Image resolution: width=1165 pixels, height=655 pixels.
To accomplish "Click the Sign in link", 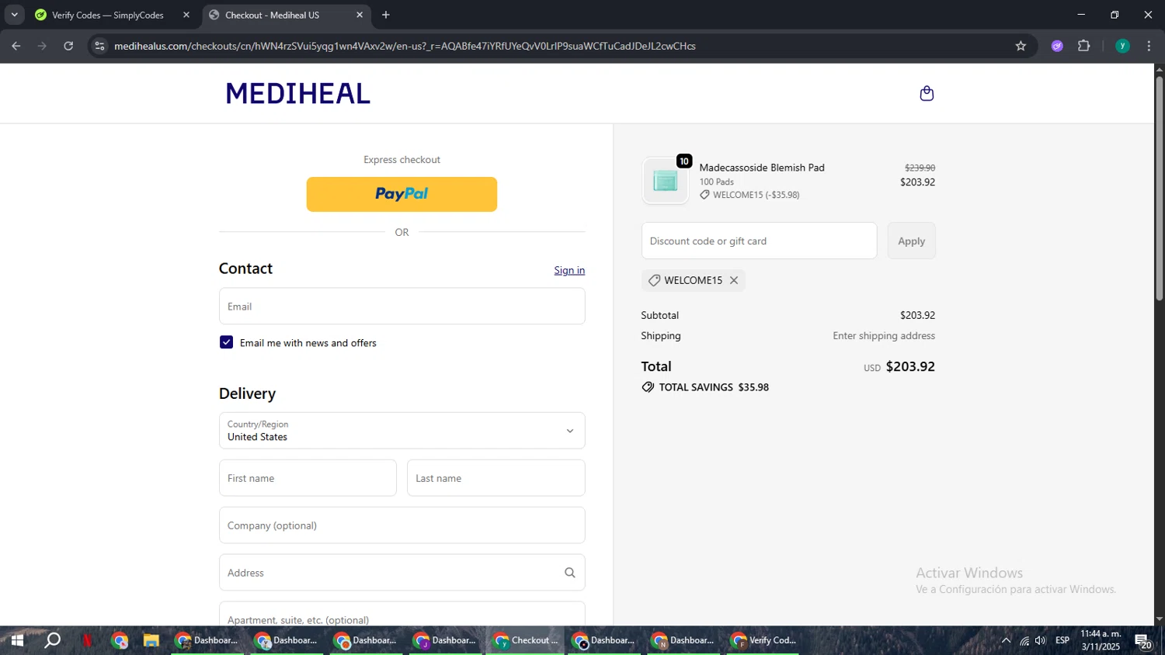I will coord(569,270).
